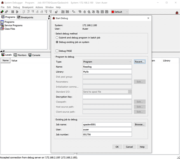Click the pause icon in the toolbar
This screenshot has width=180, height=159.
click(13, 12)
